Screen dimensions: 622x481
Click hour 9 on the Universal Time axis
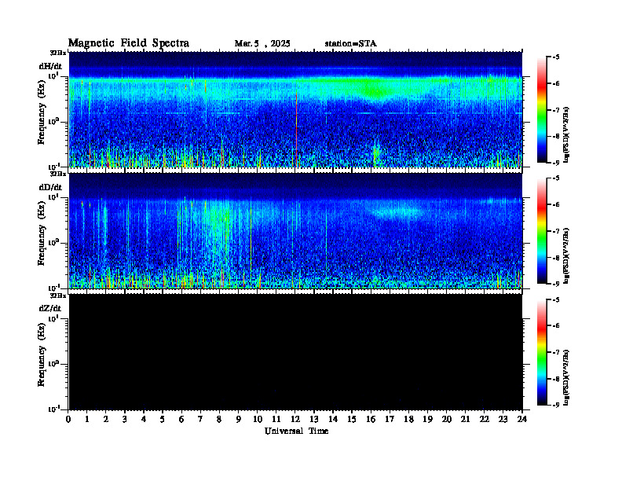coord(239,420)
